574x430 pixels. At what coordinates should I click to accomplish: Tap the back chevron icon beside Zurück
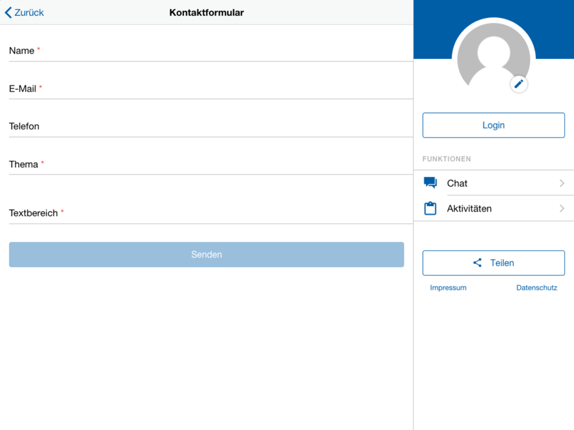tap(8, 13)
